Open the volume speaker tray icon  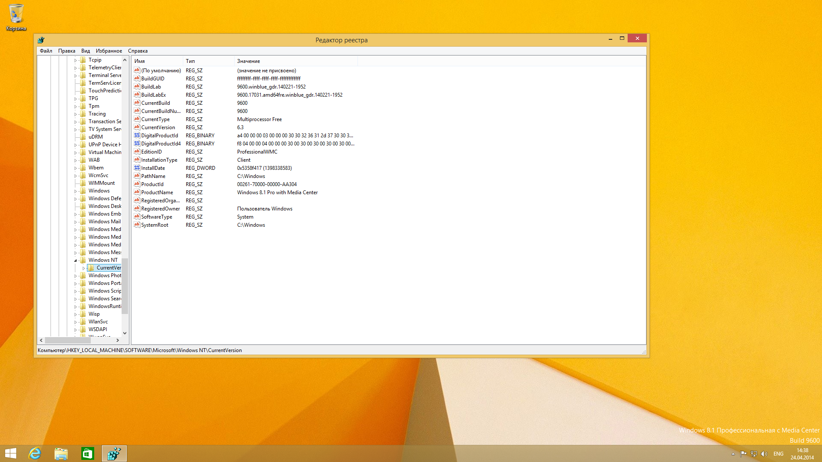click(x=764, y=454)
